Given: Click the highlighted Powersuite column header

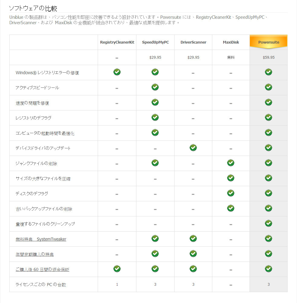Looking at the screenshot, I should (x=269, y=42).
